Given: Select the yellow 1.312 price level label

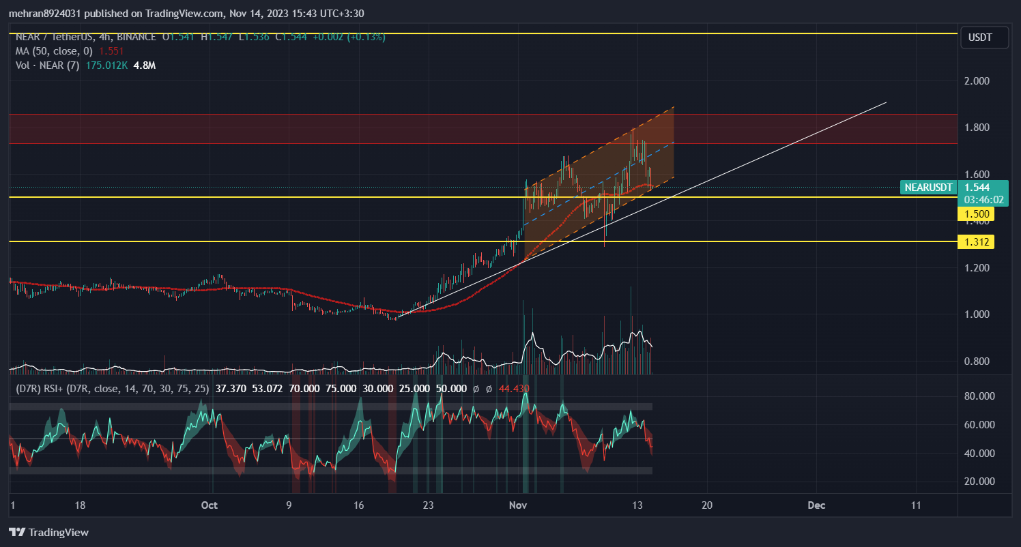Looking at the screenshot, I should point(977,241).
